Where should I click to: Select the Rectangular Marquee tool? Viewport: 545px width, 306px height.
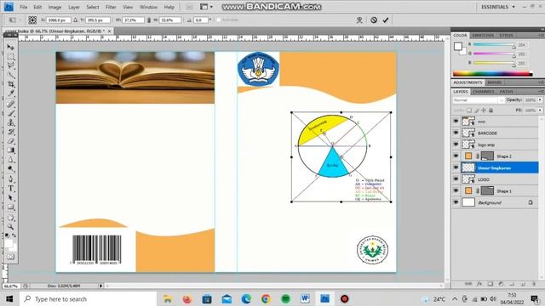pyautogui.click(x=11, y=56)
